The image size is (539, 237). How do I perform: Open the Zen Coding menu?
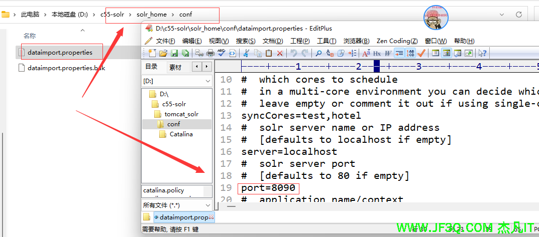point(397,41)
